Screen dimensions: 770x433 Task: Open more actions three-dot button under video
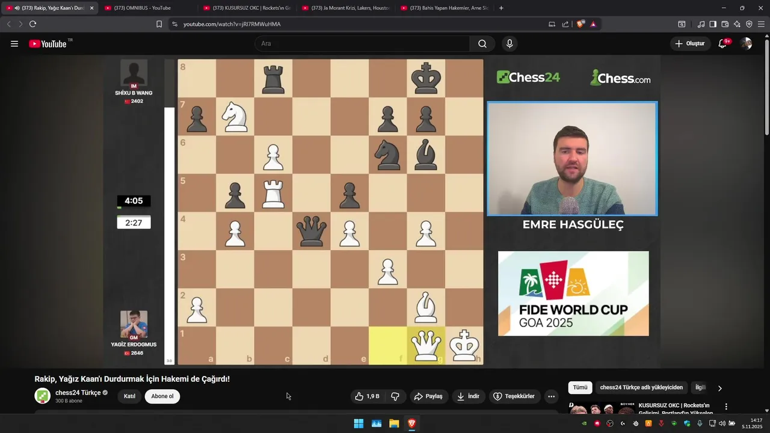point(551,396)
